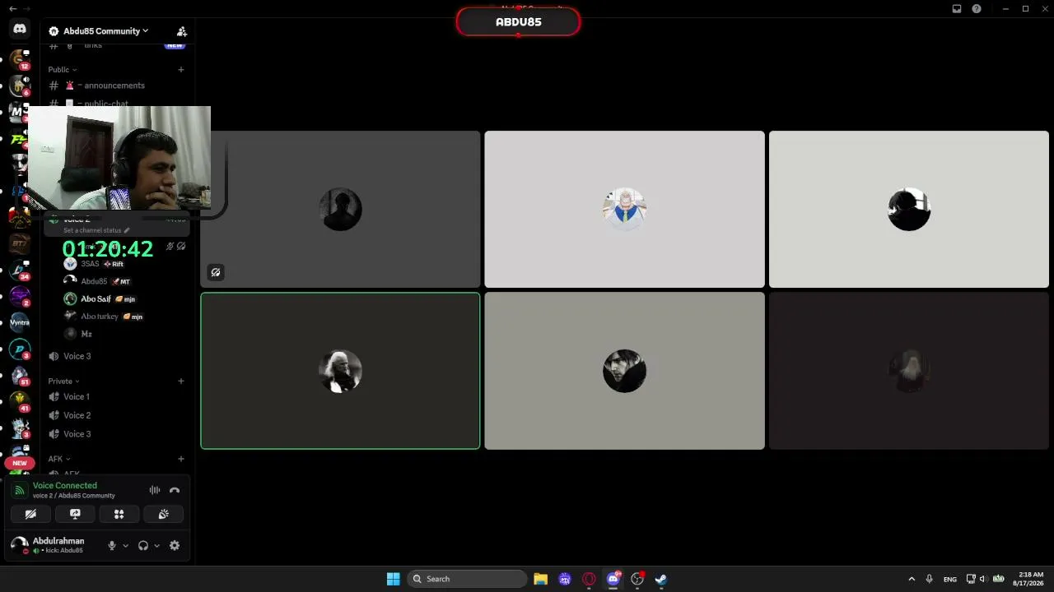This screenshot has height=592, width=1054.
Task: Show hidden system tray icons
Action: 912,579
